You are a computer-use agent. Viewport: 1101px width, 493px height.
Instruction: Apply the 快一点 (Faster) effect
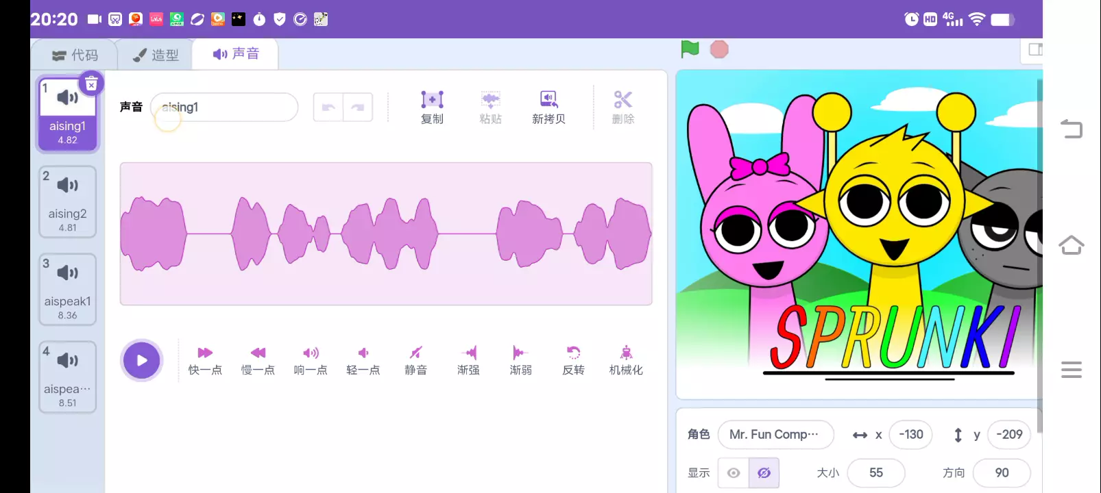(x=205, y=361)
